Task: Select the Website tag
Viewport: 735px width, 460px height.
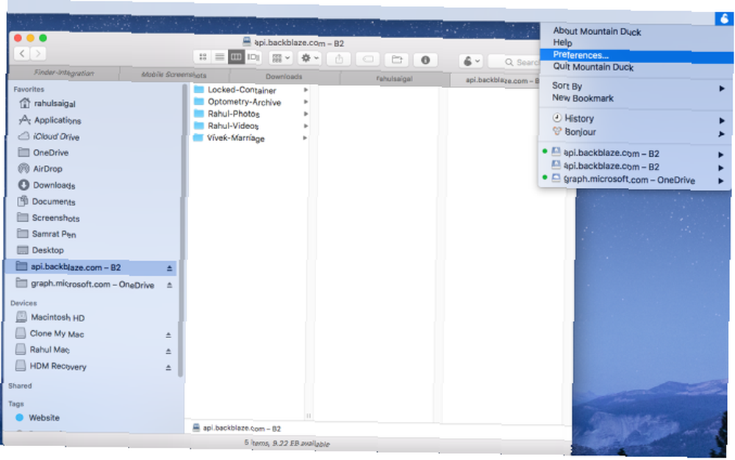Action: coord(37,417)
